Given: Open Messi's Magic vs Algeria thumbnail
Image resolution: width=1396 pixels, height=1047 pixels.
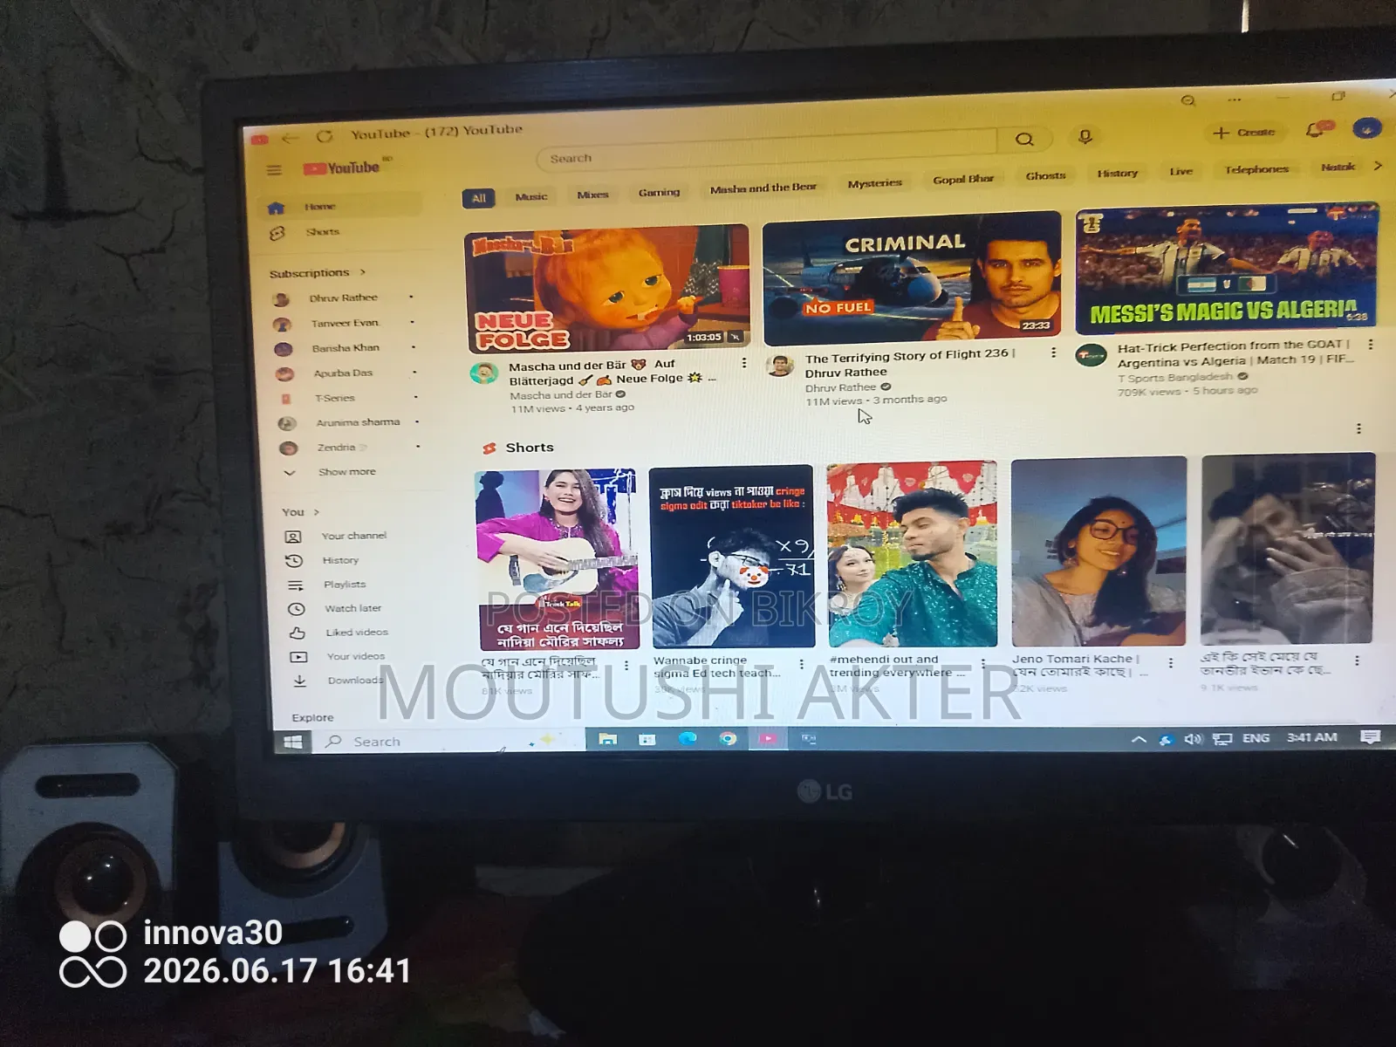Looking at the screenshot, I should 1226,269.
